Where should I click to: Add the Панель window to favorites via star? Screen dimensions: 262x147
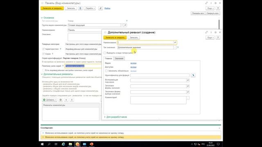pyautogui.click(x=42, y=3)
